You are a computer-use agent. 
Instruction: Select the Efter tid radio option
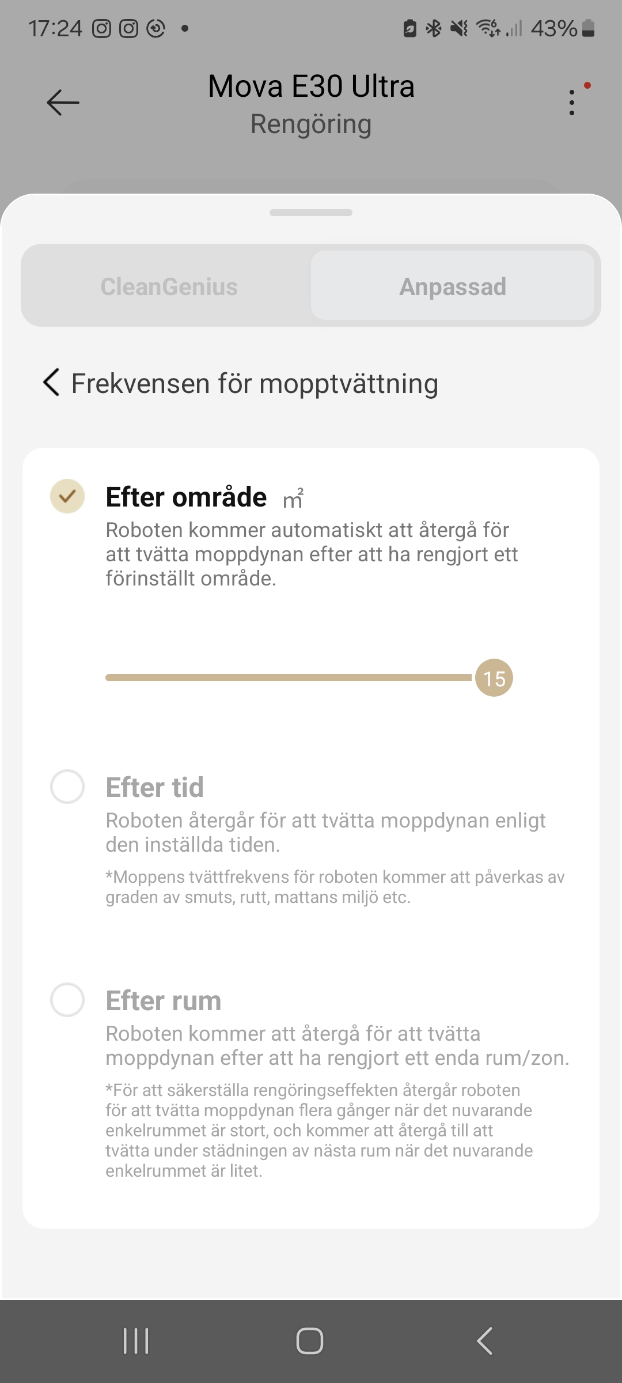coord(67,787)
